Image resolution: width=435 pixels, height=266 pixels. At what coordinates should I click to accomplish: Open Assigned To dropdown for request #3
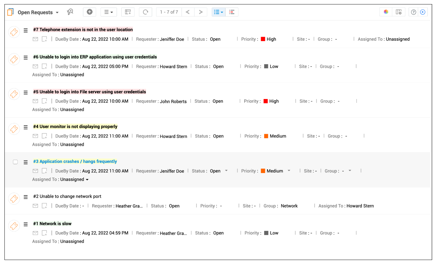pyautogui.click(x=87, y=180)
